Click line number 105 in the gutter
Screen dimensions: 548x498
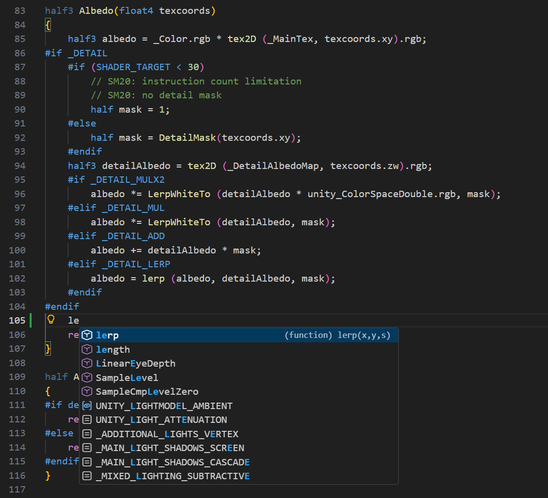click(17, 320)
